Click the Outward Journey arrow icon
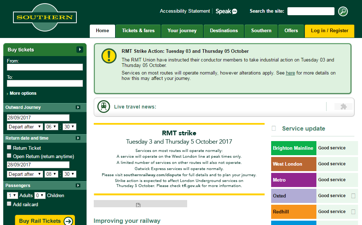This screenshot has height=225, width=362. 78,107
